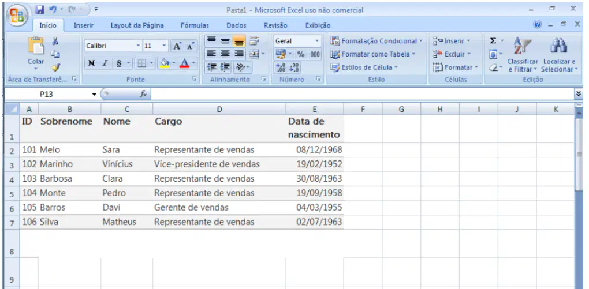Switch to the Inserir tab

[83, 25]
